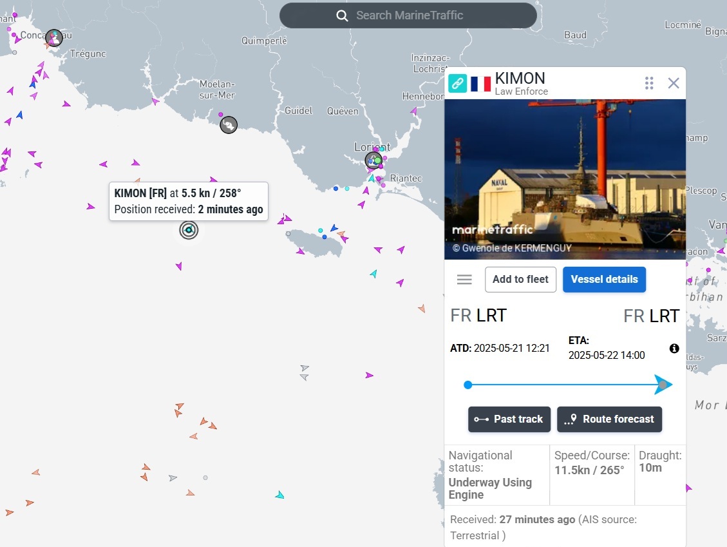This screenshot has height=547, width=727.
Task: Show the vessel's Past track
Action: click(509, 419)
